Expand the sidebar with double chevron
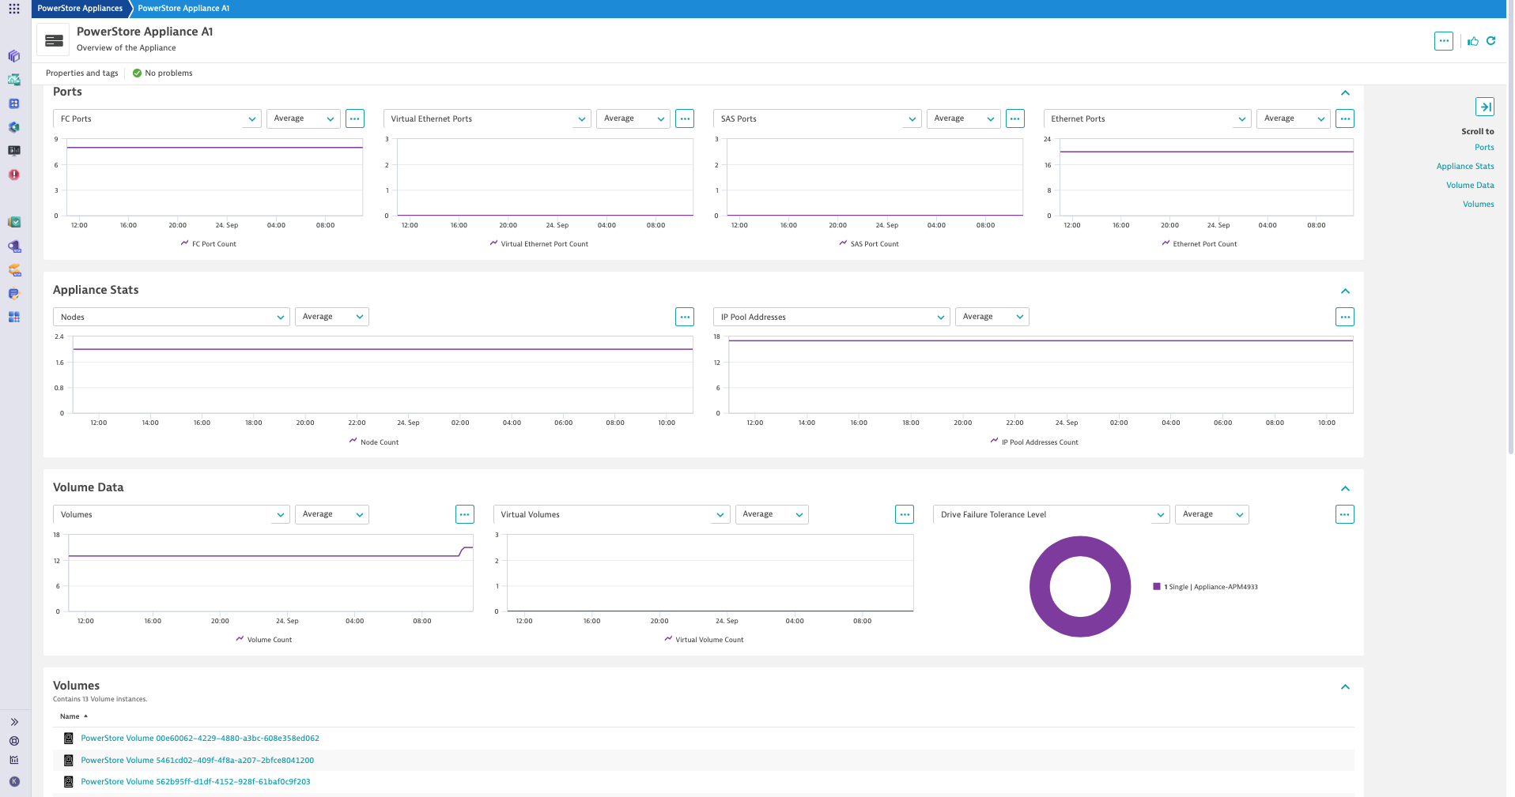 tap(14, 722)
